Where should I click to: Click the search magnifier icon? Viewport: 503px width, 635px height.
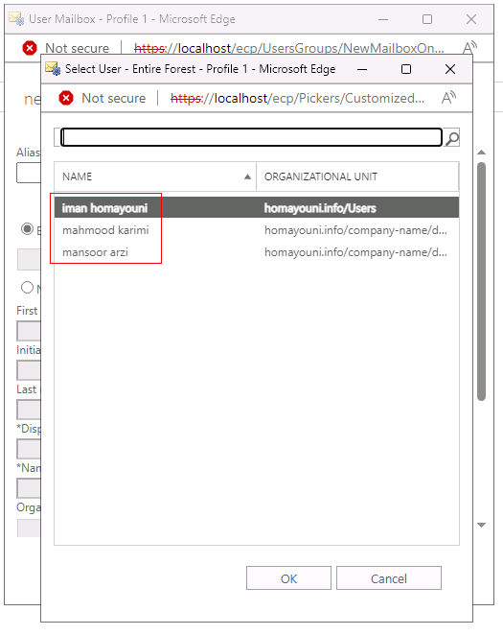pyautogui.click(x=451, y=138)
